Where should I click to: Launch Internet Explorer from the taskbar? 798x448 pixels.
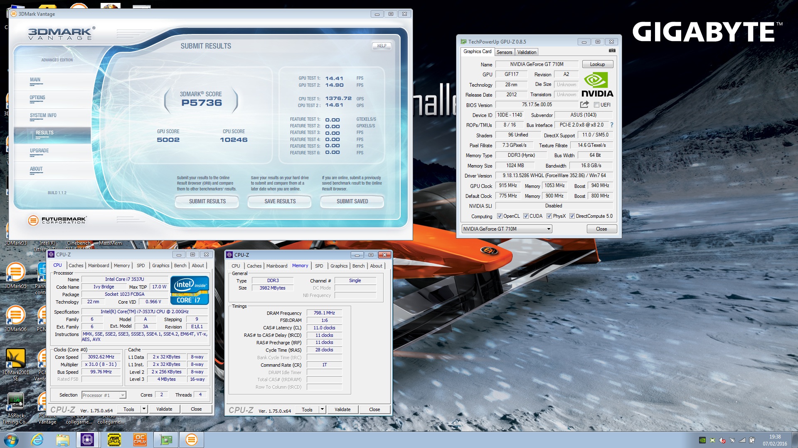tap(37, 440)
